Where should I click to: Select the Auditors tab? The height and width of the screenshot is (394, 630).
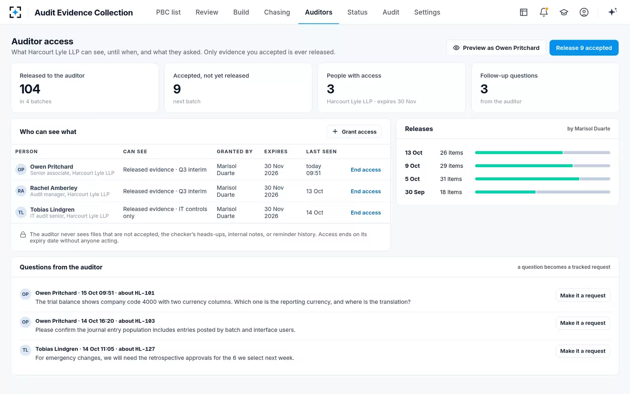click(x=318, y=12)
